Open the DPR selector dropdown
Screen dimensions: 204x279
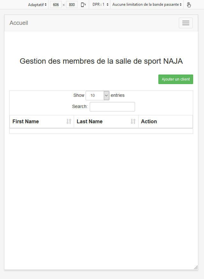(101, 5)
